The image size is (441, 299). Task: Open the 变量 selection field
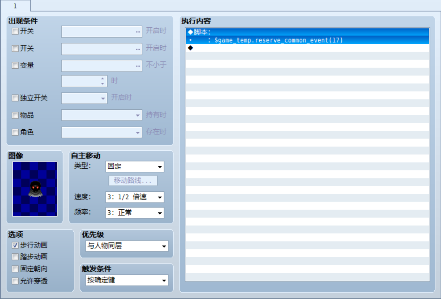102,66
